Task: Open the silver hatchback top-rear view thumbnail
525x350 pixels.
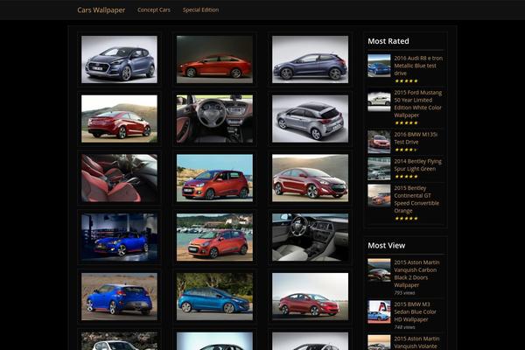Action: (310, 119)
